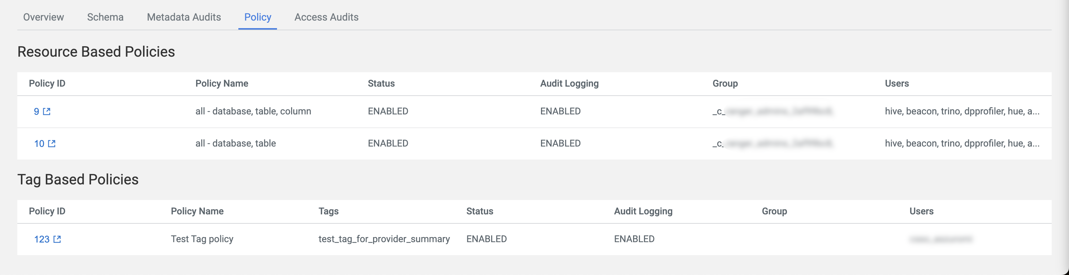The height and width of the screenshot is (275, 1069).
Task: Click the test_tag_for_provider_summary tag
Action: (x=384, y=239)
